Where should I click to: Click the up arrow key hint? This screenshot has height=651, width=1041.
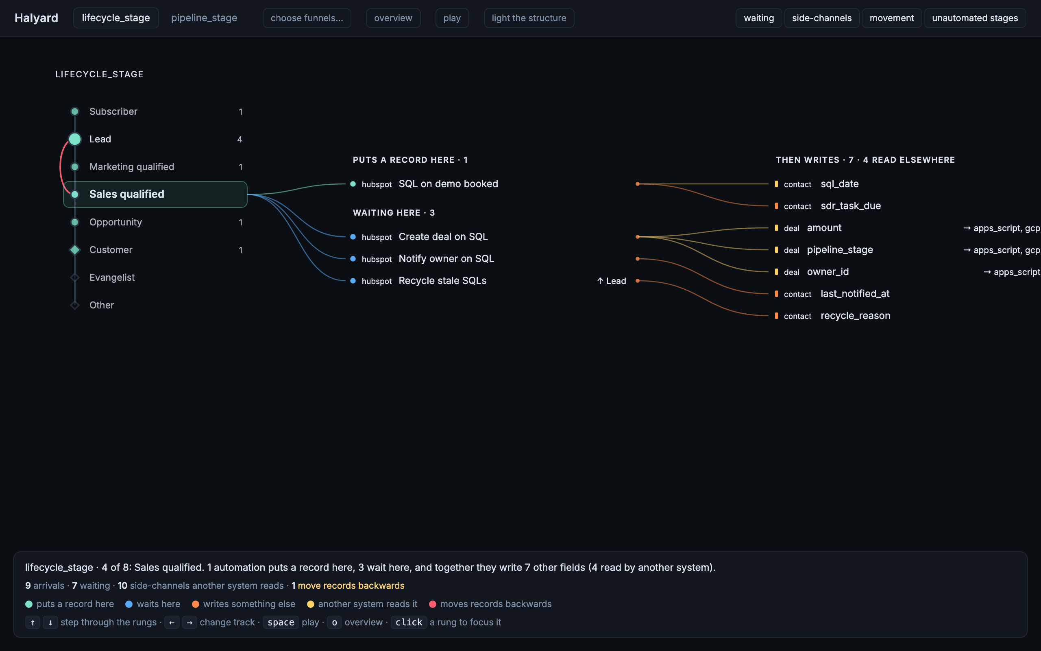point(33,622)
